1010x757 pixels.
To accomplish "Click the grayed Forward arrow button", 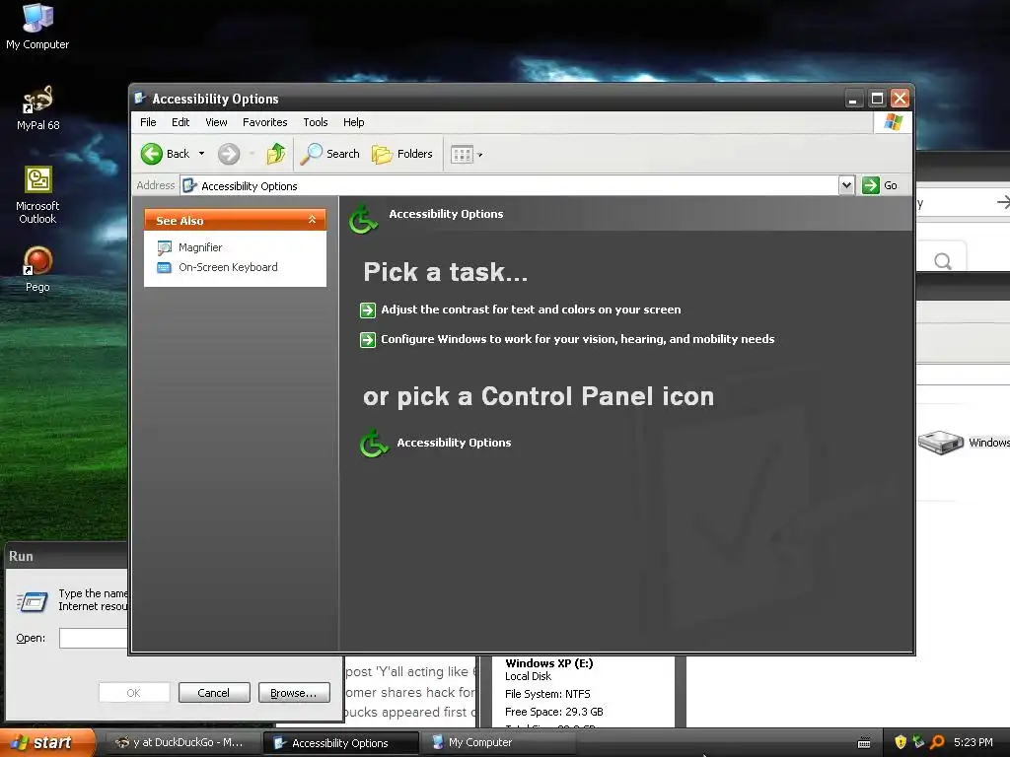I will (x=229, y=154).
